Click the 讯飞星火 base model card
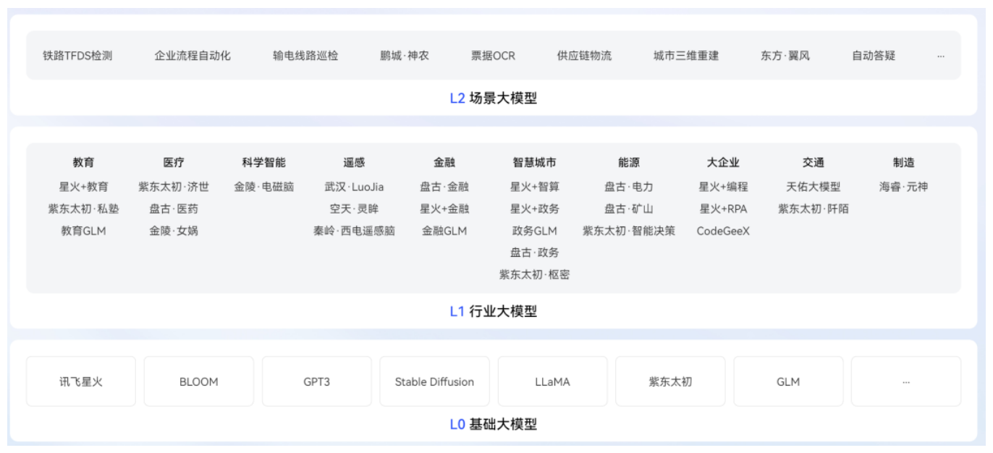Image resolution: width=993 pixels, height=453 pixels. (x=81, y=381)
